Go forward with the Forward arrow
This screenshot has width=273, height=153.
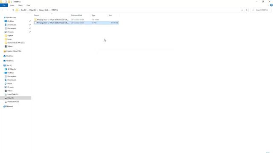7,10
